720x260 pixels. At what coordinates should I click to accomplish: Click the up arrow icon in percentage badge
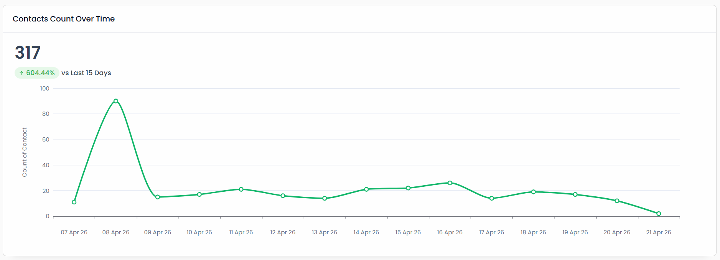click(x=21, y=73)
